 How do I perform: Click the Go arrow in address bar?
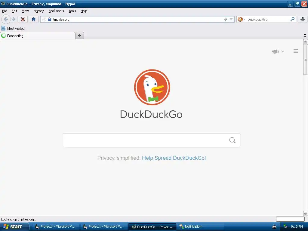pyautogui.click(x=226, y=19)
